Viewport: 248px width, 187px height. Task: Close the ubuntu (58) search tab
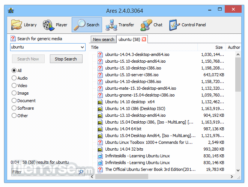click(x=144, y=39)
